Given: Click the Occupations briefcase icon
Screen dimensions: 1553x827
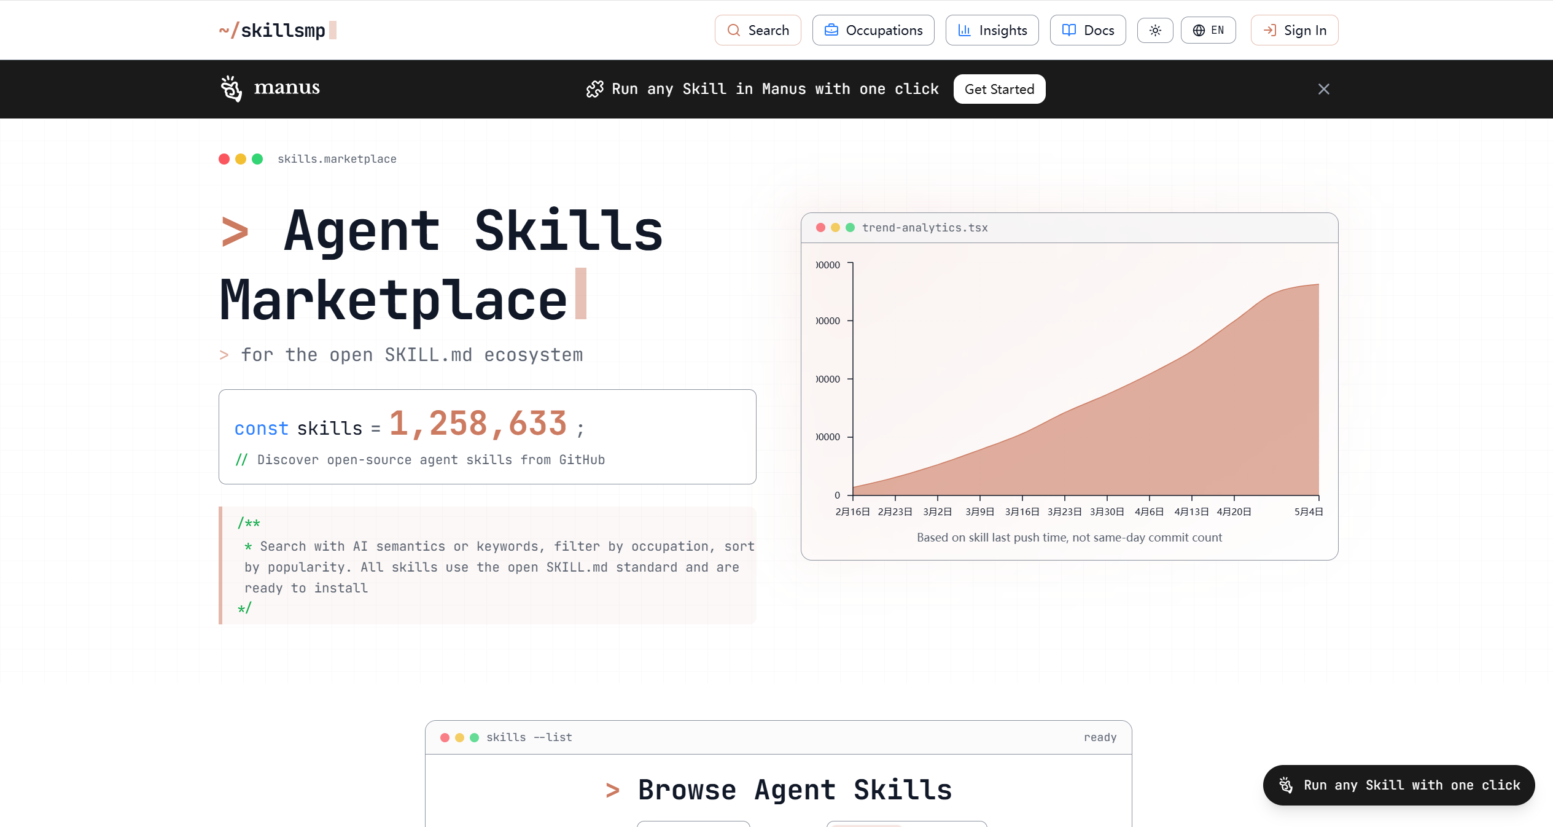Looking at the screenshot, I should click(x=831, y=30).
